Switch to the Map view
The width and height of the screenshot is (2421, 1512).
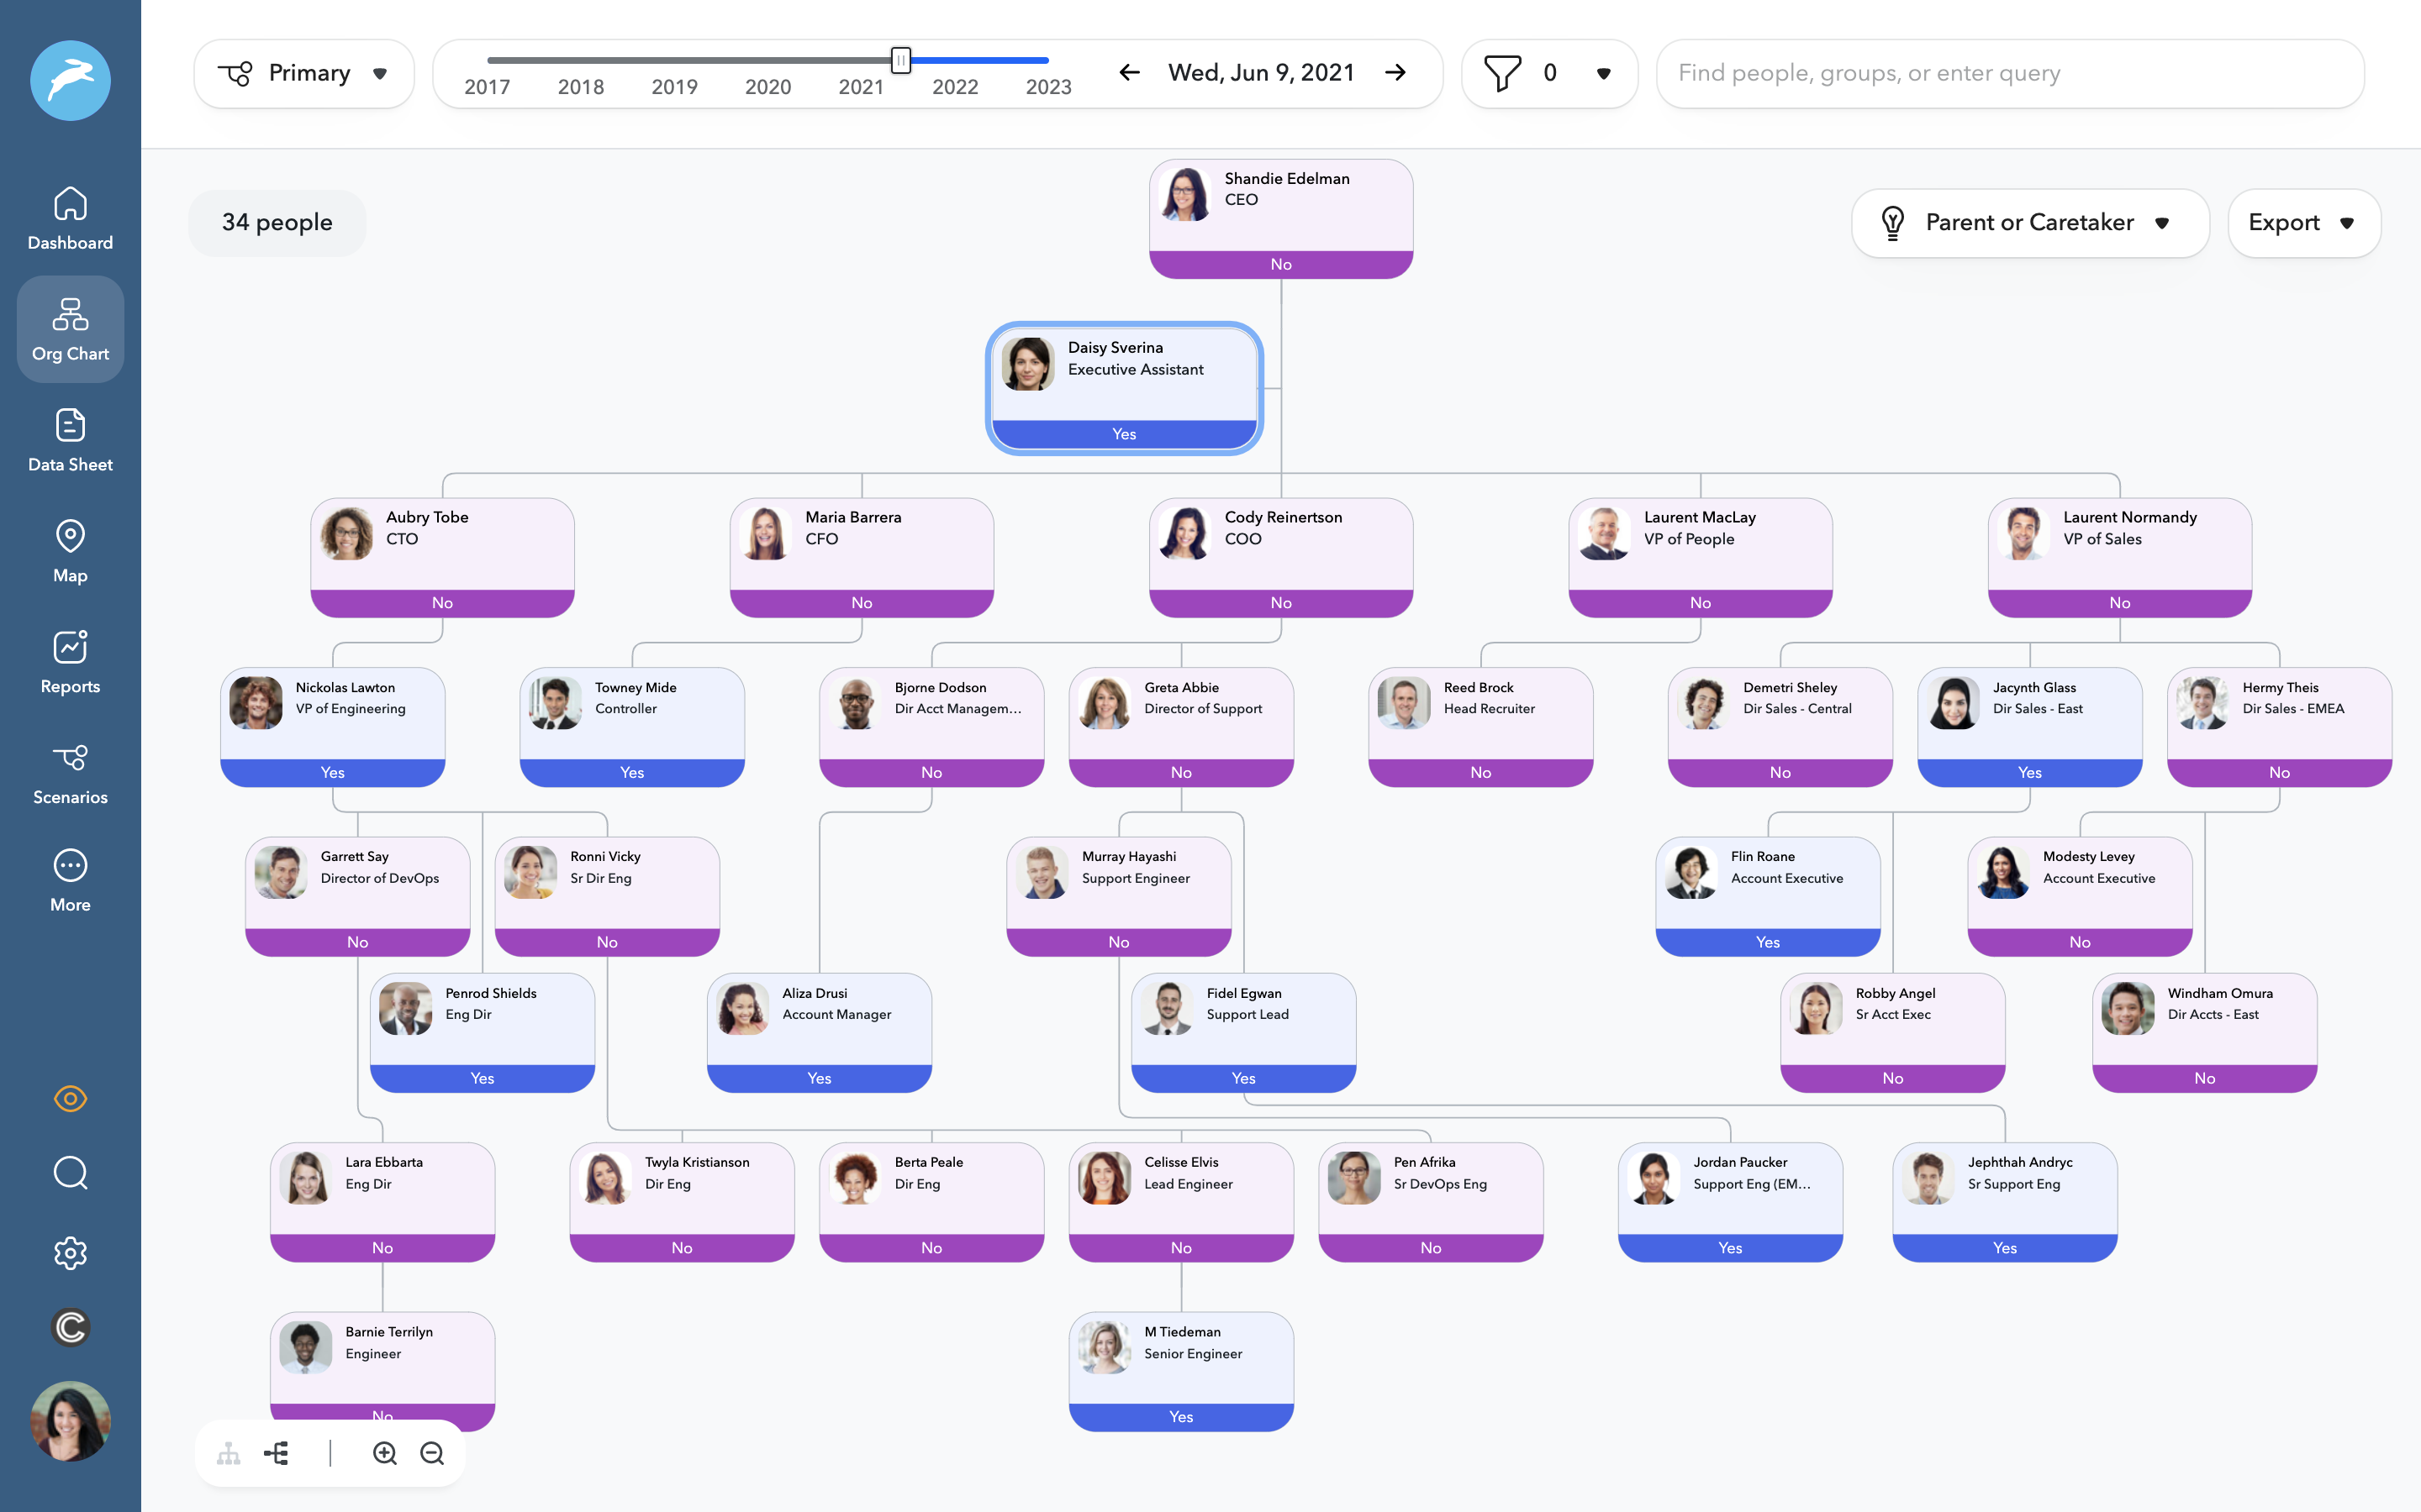pyautogui.click(x=70, y=550)
